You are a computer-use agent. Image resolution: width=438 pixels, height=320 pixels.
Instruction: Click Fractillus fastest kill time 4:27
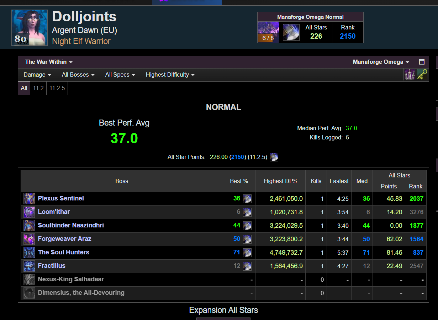coord(343,266)
